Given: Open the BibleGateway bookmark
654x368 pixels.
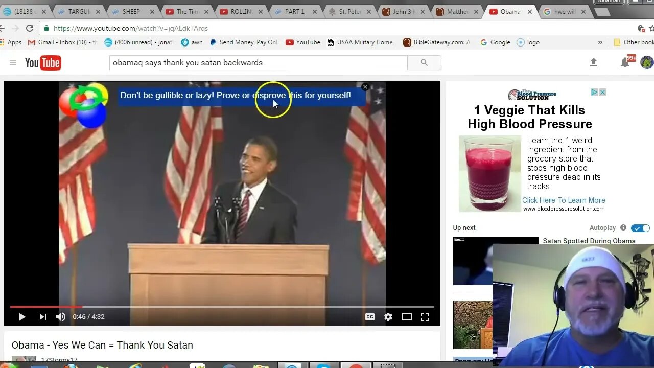Looking at the screenshot, I should pos(437,42).
